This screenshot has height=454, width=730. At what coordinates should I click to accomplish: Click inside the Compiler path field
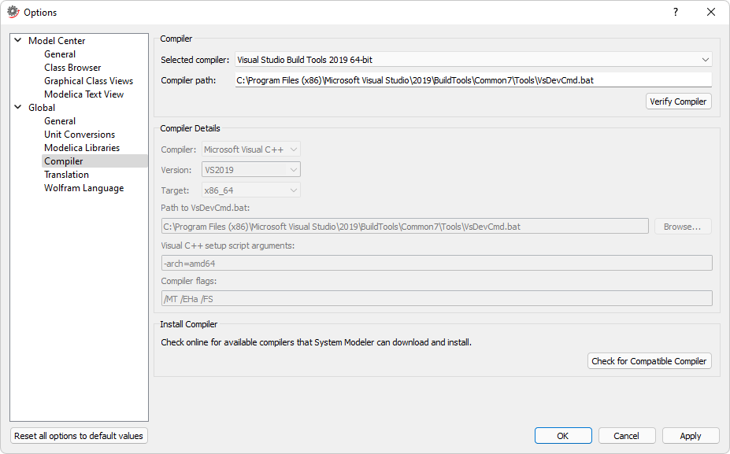click(472, 80)
